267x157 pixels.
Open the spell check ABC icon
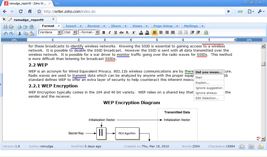pyautogui.click(x=258, y=138)
